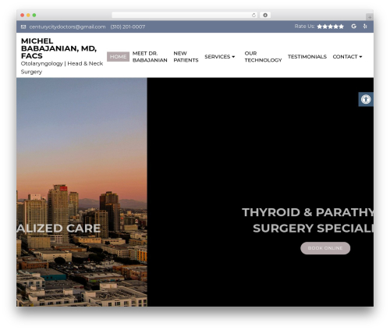Image resolution: width=390 pixels, height=330 pixels.
Task: Click the Book Online button
Action: coord(325,248)
